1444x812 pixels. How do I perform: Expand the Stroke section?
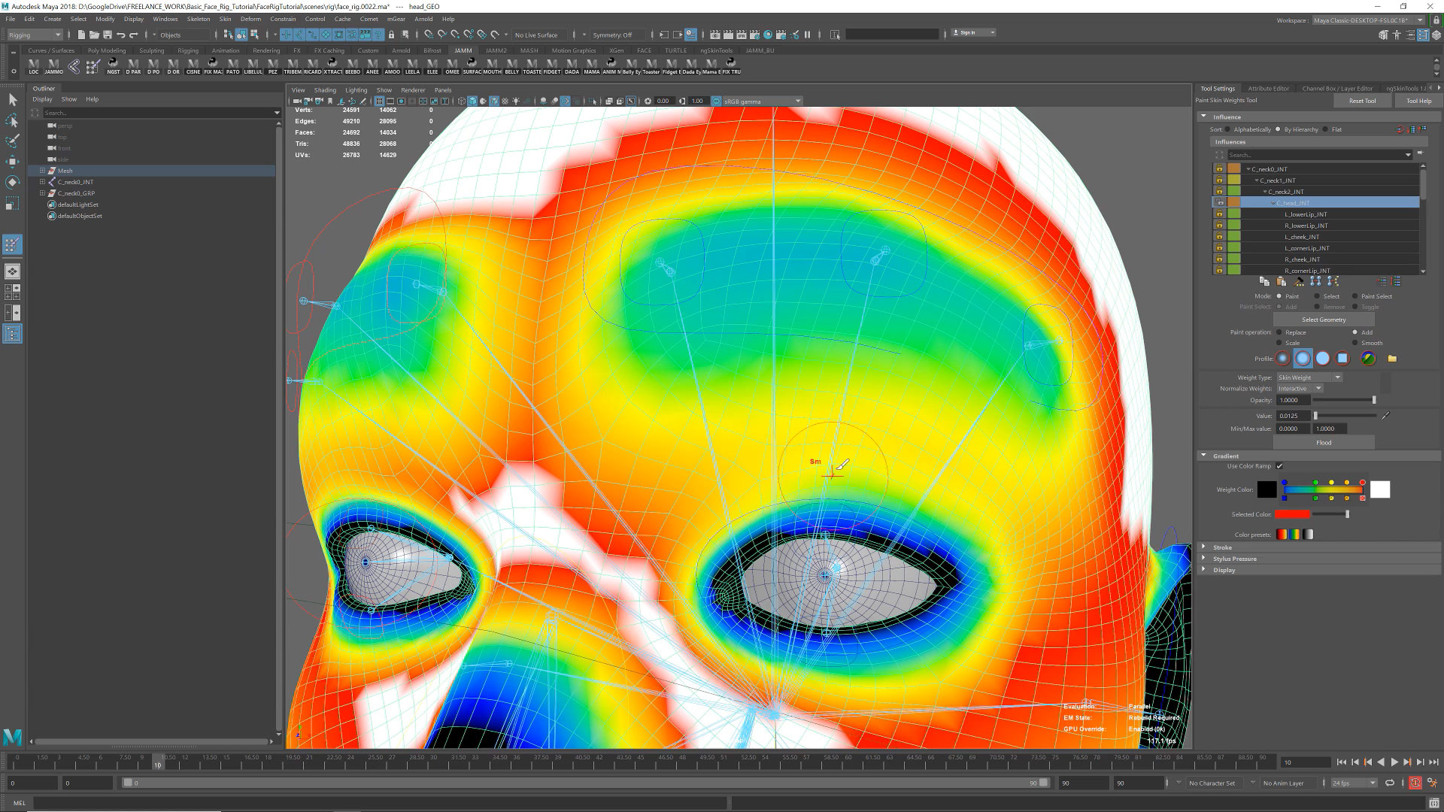coord(1223,548)
